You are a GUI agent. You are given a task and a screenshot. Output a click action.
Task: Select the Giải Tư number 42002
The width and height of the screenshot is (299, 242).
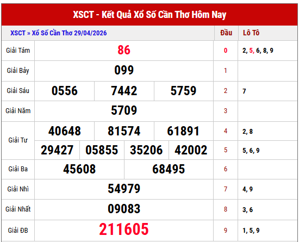click(191, 150)
